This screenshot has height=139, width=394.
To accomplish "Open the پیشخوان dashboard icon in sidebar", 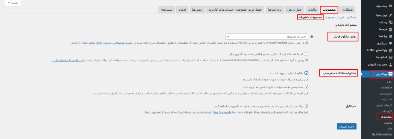I will tap(390, 6).
